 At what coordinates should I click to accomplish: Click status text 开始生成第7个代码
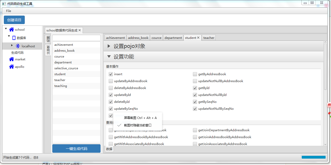[x=16, y=157]
